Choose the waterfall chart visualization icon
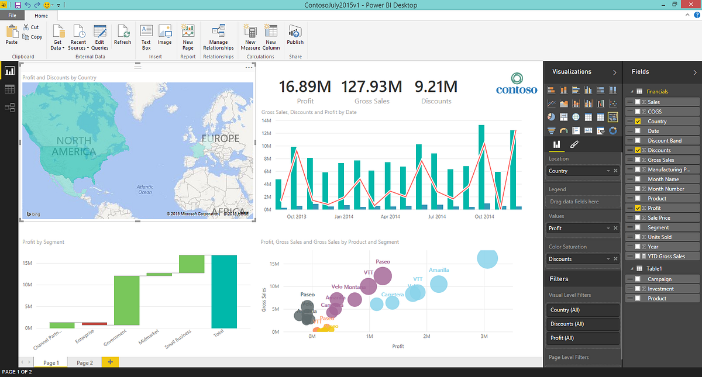The height and width of the screenshot is (377, 702). [600, 103]
